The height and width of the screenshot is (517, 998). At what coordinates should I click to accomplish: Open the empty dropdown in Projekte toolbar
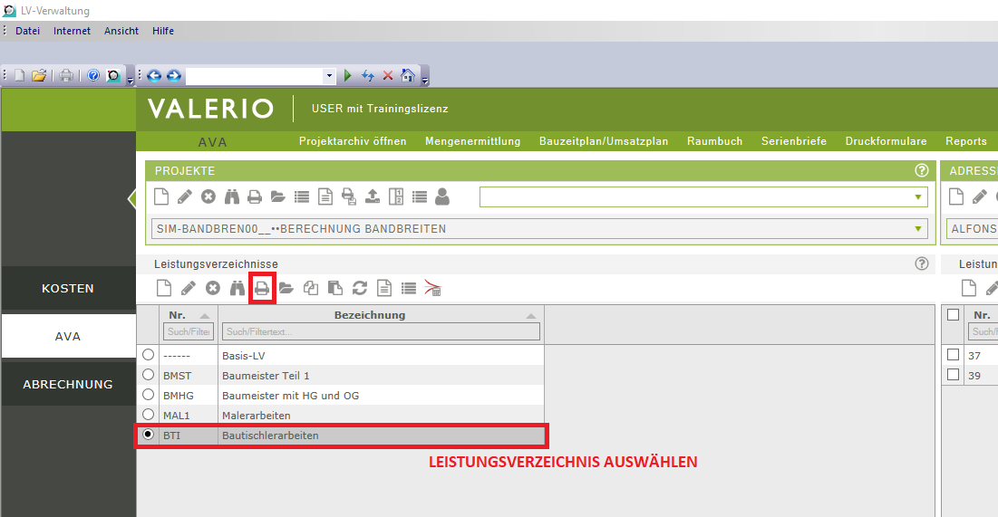click(919, 196)
